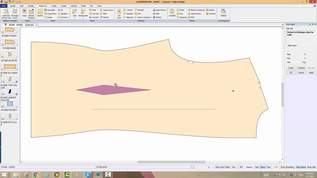
Task: Choose the Tapered fullness tool
Action: coord(128,17)
